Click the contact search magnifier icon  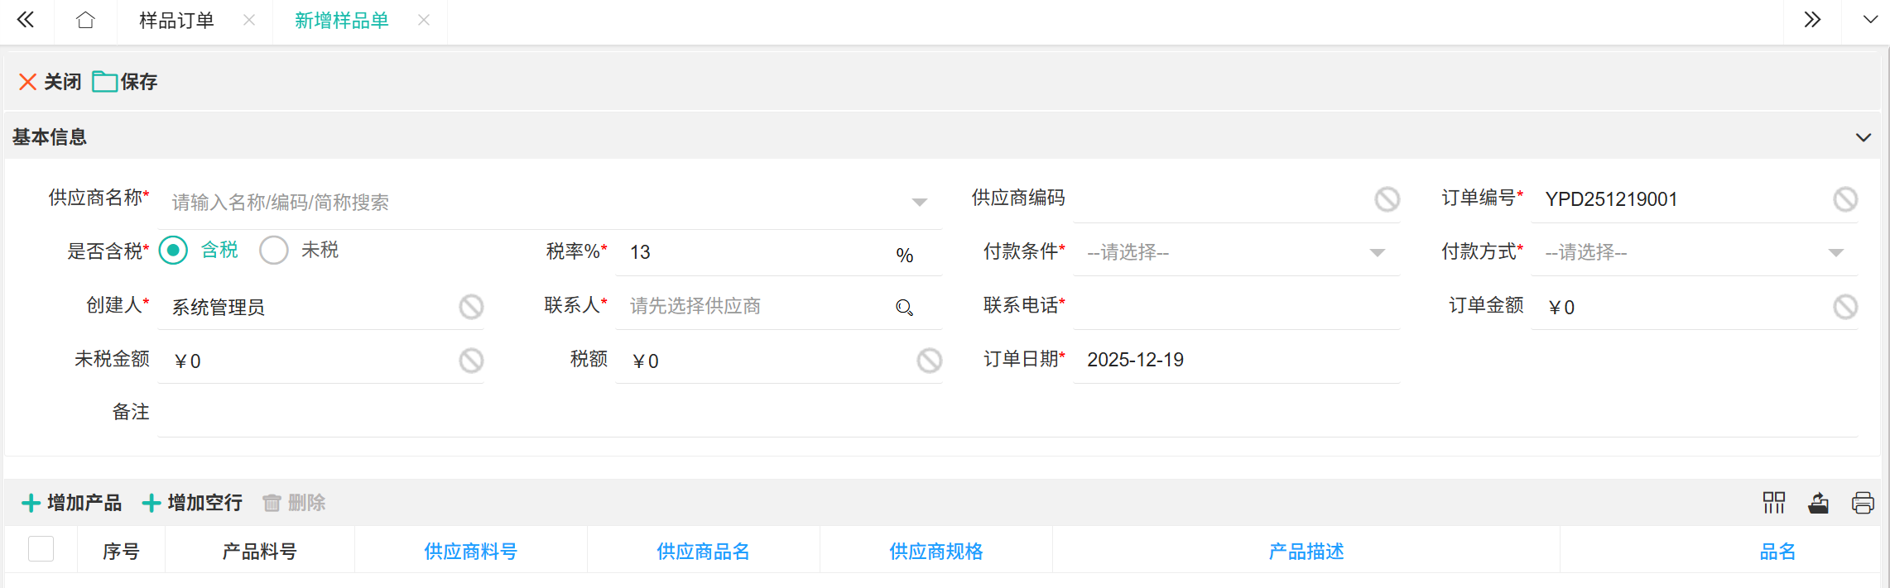pos(904,308)
